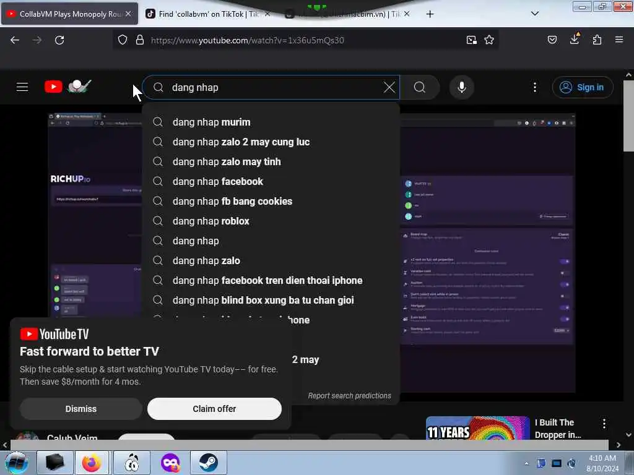Bookmark this page with the star

(489, 40)
